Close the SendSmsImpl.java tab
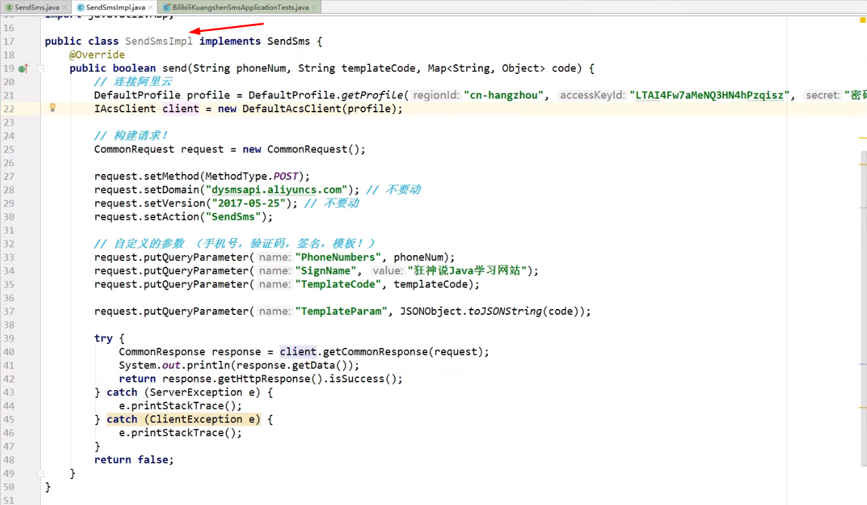This screenshot has width=867, height=505. coord(151,7)
